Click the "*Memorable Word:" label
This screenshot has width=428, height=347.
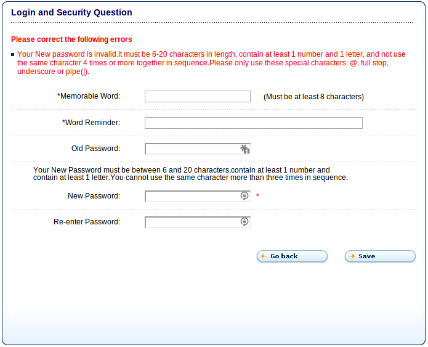[89, 96]
